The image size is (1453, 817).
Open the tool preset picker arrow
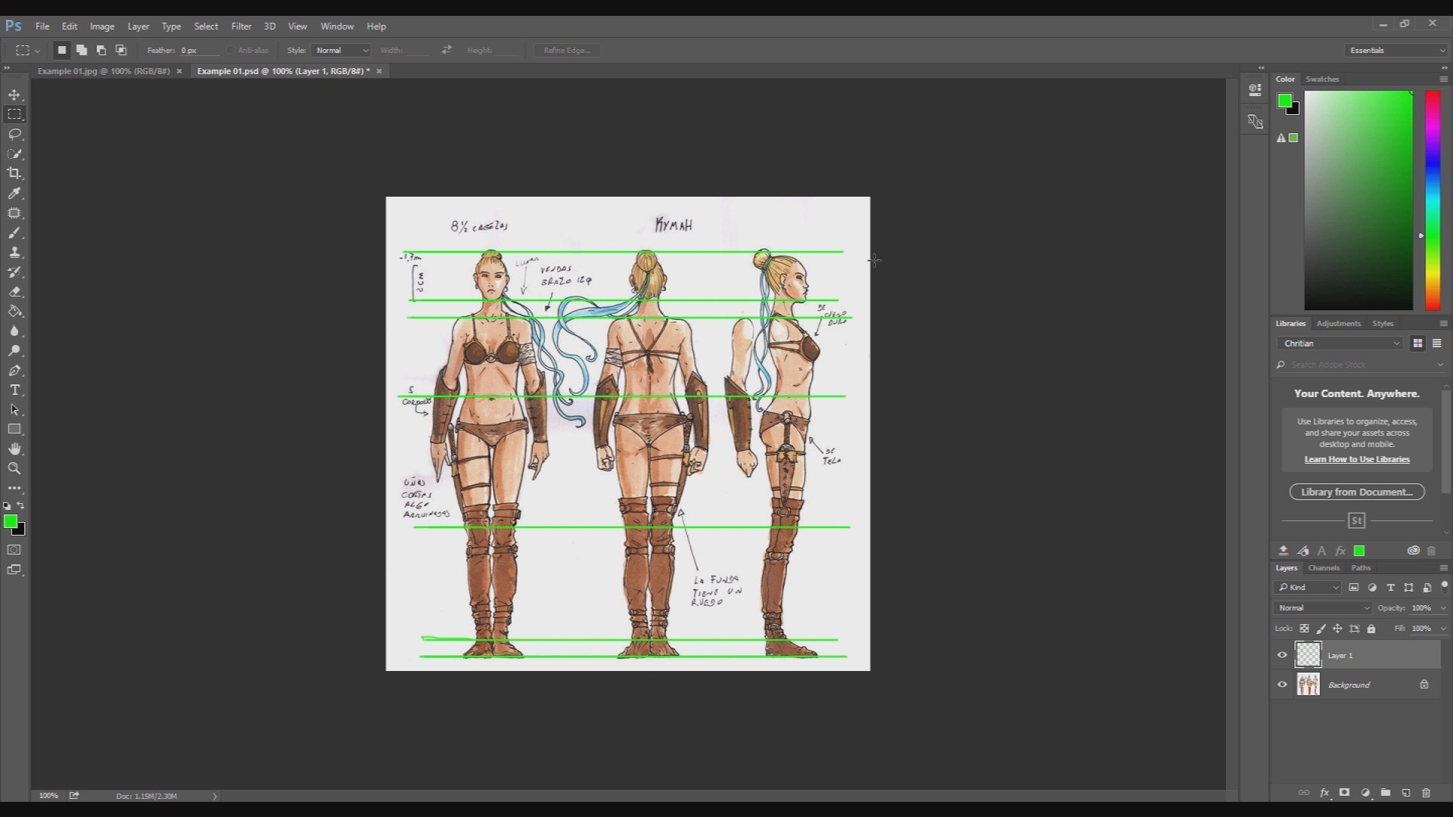pyautogui.click(x=37, y=51)
